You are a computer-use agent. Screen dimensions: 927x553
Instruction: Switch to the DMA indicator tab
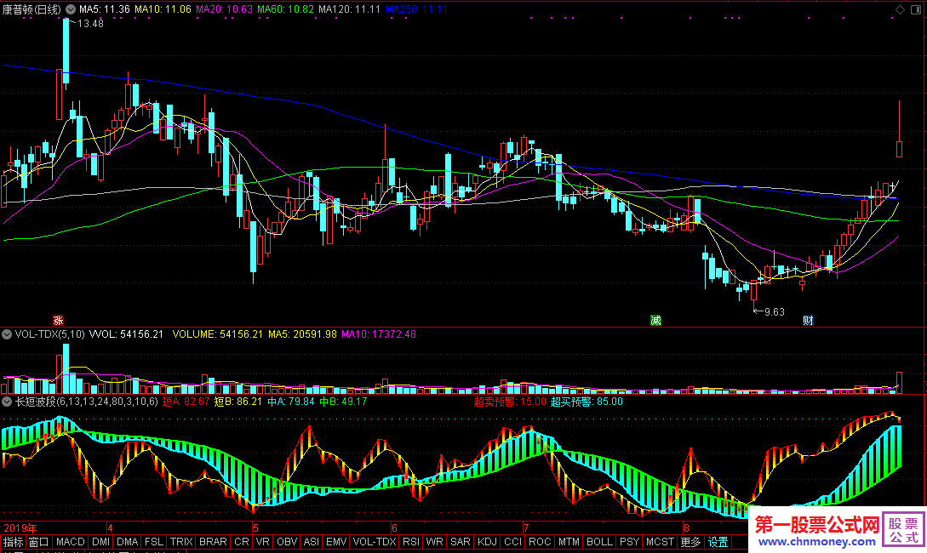(127, 542)
